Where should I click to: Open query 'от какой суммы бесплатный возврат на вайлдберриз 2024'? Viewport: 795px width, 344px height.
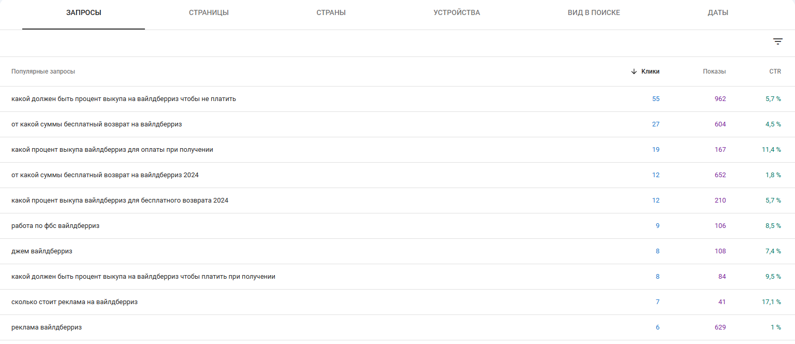point(105,175)
